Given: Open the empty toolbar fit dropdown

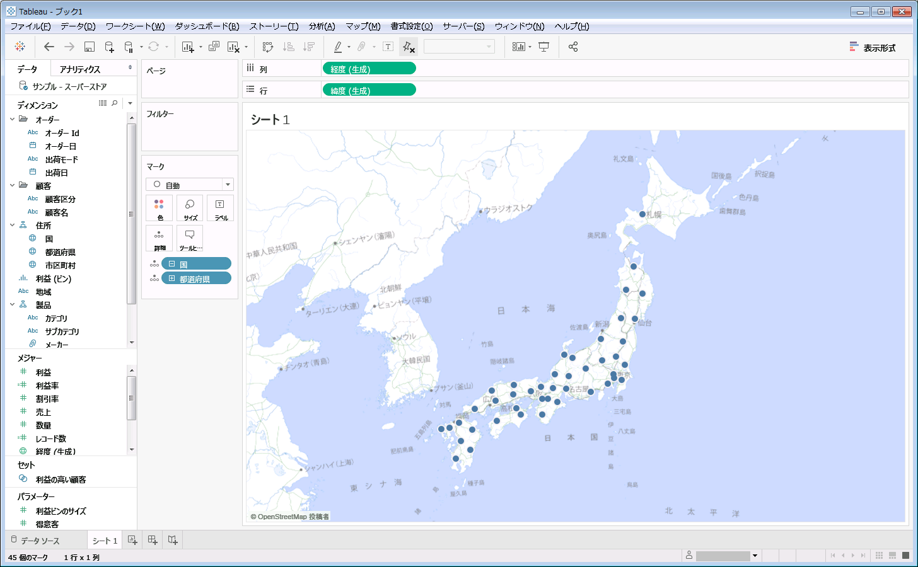Looking at the screenshot, I should 459,47.
